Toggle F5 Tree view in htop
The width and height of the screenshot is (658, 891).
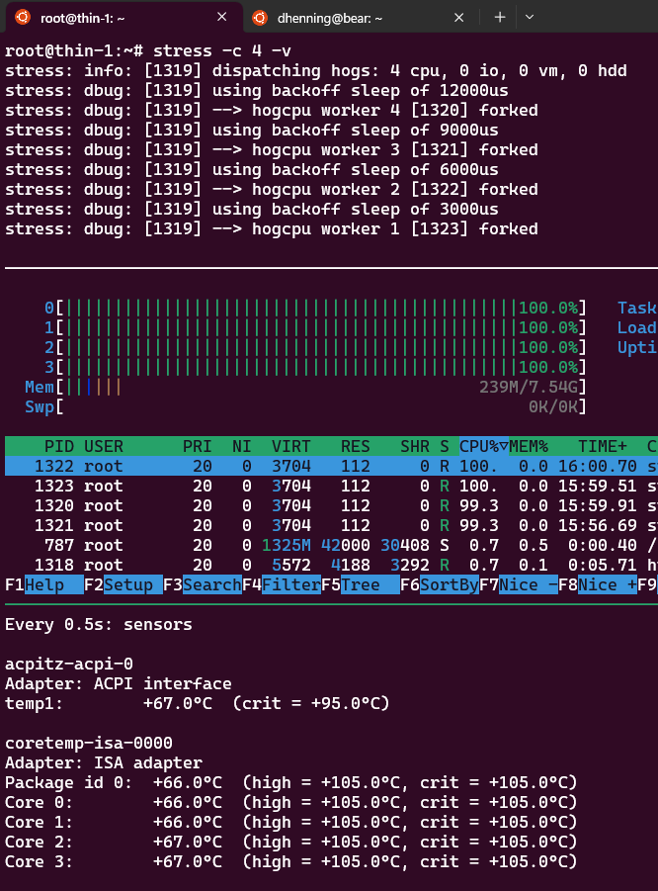[360, 584]
